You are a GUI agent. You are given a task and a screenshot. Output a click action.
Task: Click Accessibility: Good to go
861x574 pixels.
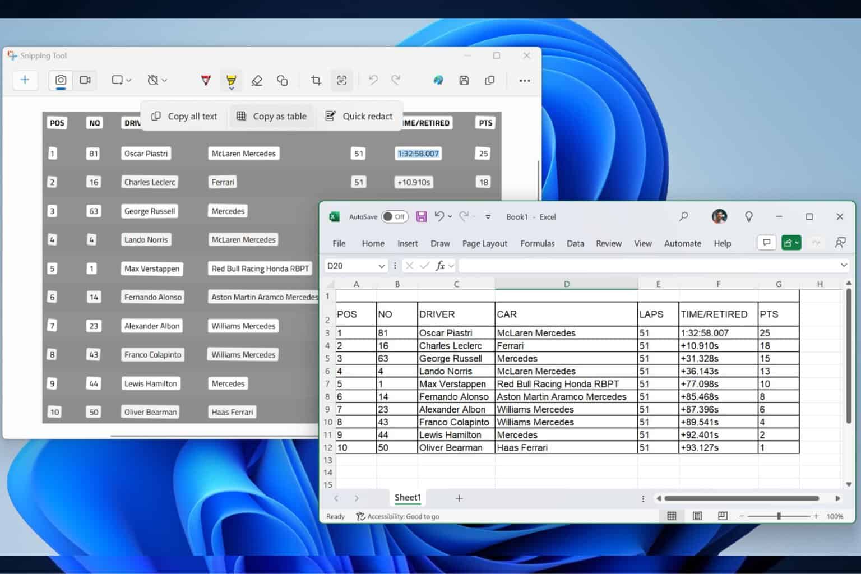point(397,516)
